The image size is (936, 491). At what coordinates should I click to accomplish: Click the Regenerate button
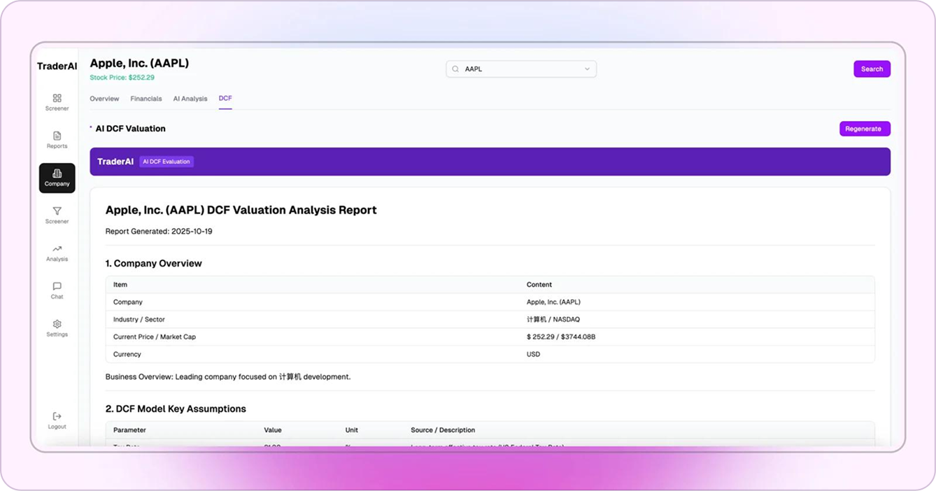pos(865,129)
